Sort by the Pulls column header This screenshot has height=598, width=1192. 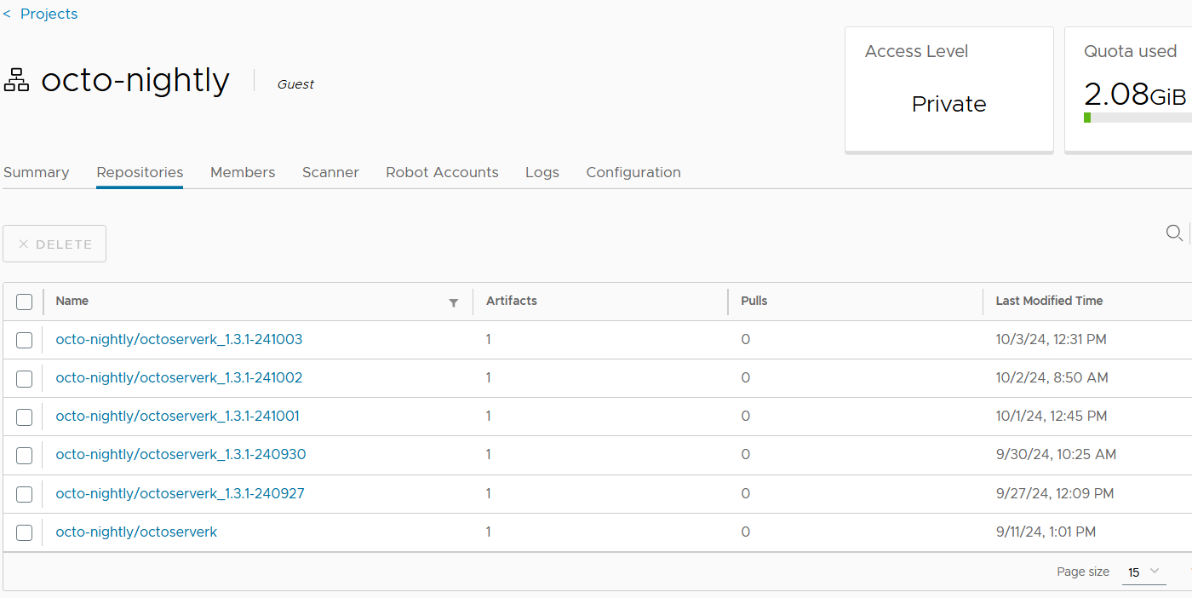point(754,301)
